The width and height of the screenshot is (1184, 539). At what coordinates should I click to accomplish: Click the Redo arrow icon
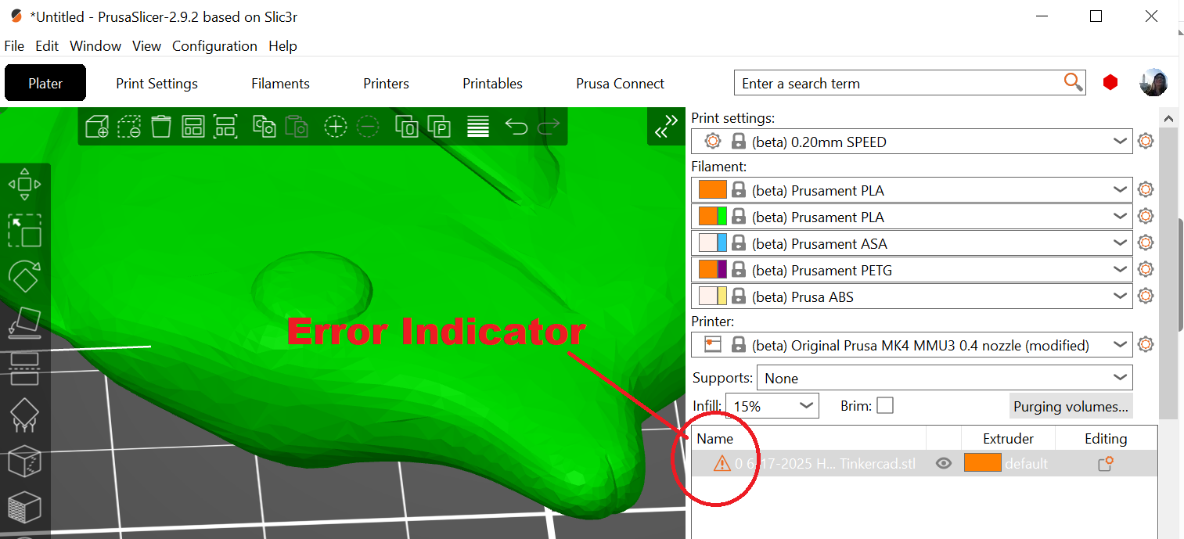(549, 127)
